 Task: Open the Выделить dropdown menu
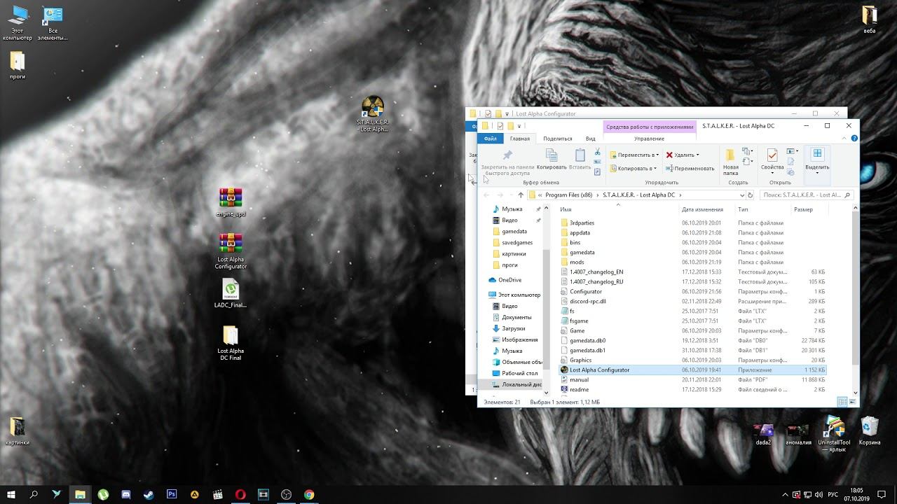[817, 161]
